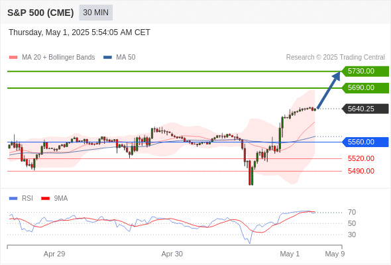Click the 5640.25 current price tag
Image resolution: width=391 pixels, height=265 pixels.
point(365,109)
